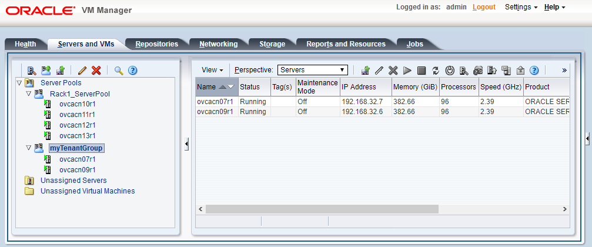Select the Servers and VMs tab
592x247 pixels.
point(86,44)
